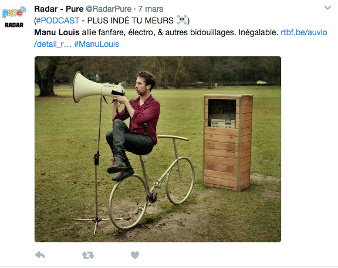Click the bold Manu Louis name

coord(57,32)
